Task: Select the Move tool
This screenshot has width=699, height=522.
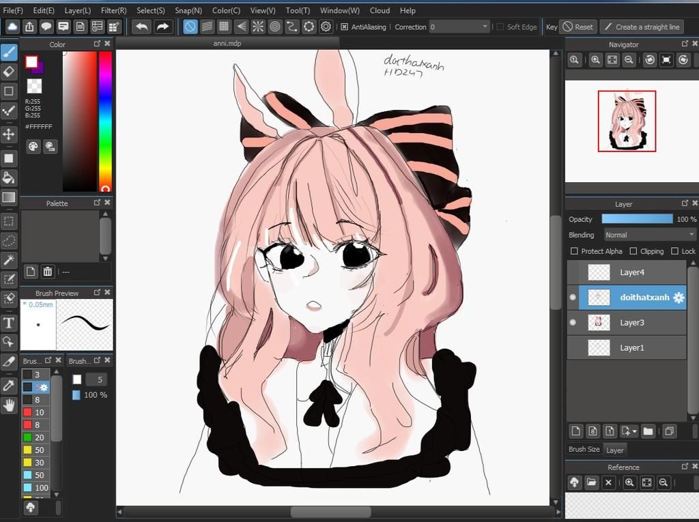Action: click(9, 134)
